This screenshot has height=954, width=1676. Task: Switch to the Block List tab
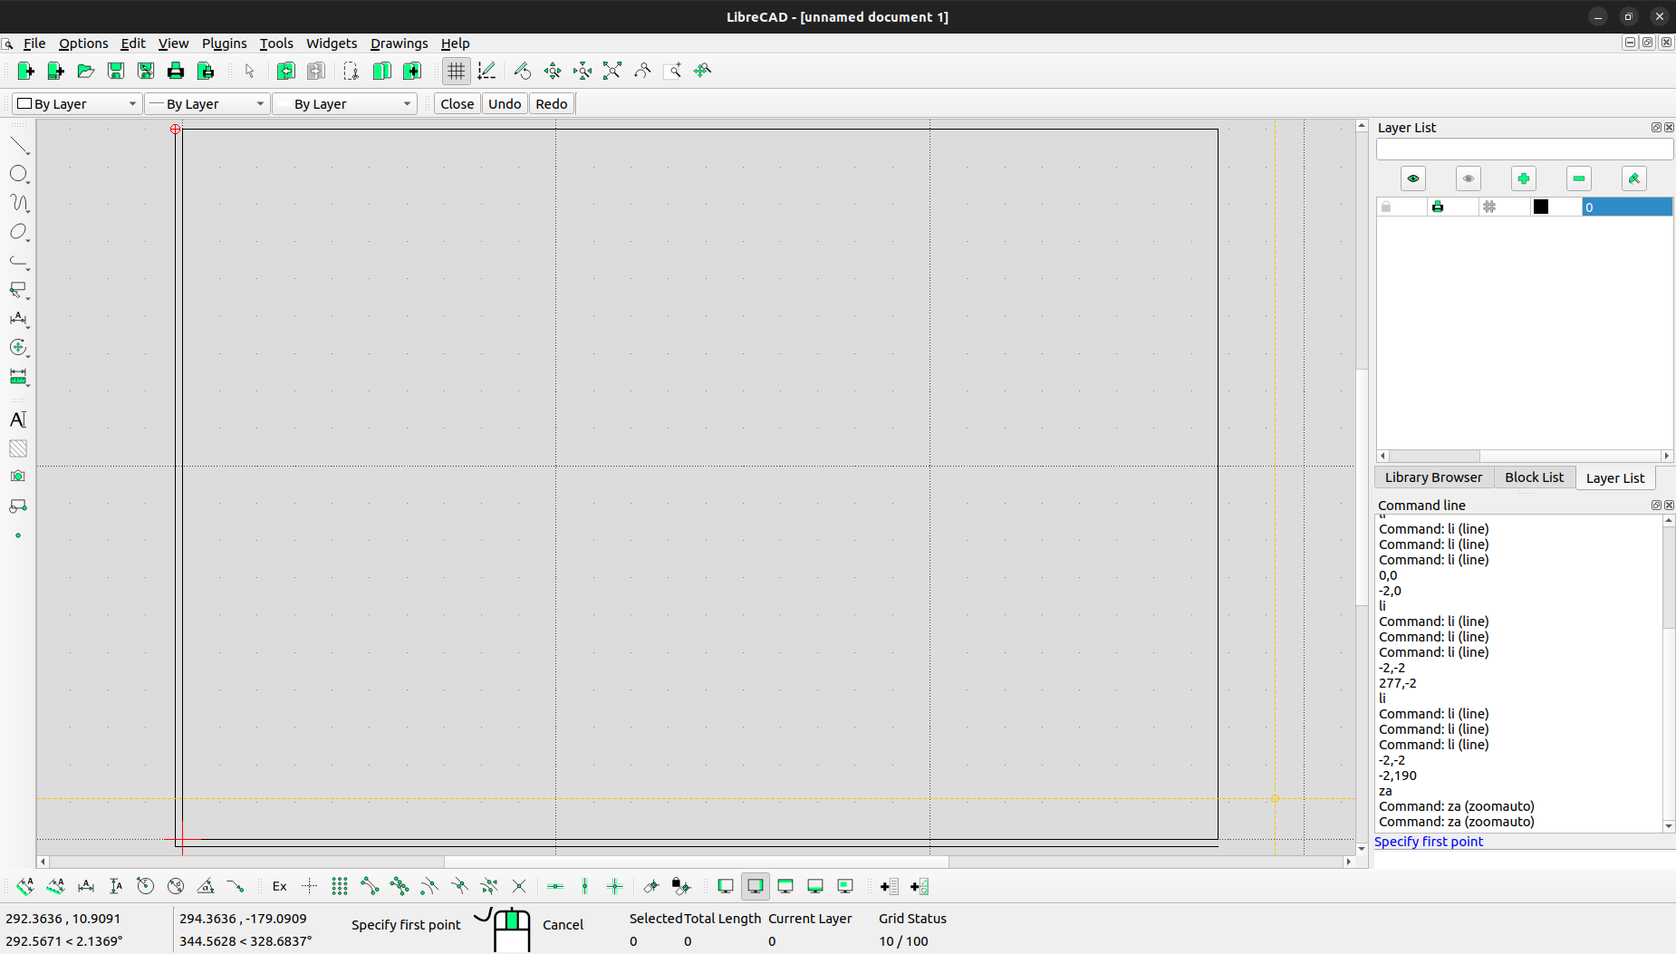click(1534, 477)
